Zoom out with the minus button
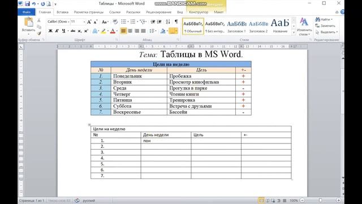This screenshot has height=204, width=362. 302,201
